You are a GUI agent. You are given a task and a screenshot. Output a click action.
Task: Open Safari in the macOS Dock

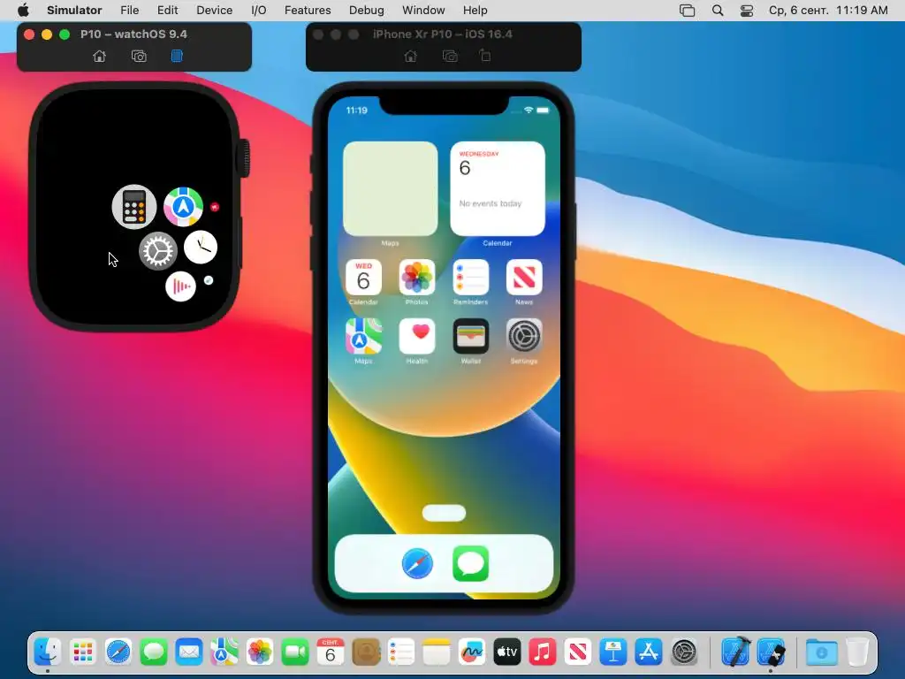118,652
